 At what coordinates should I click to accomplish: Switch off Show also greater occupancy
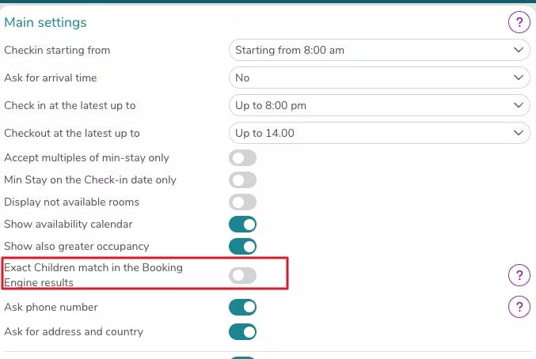point(243,247)
